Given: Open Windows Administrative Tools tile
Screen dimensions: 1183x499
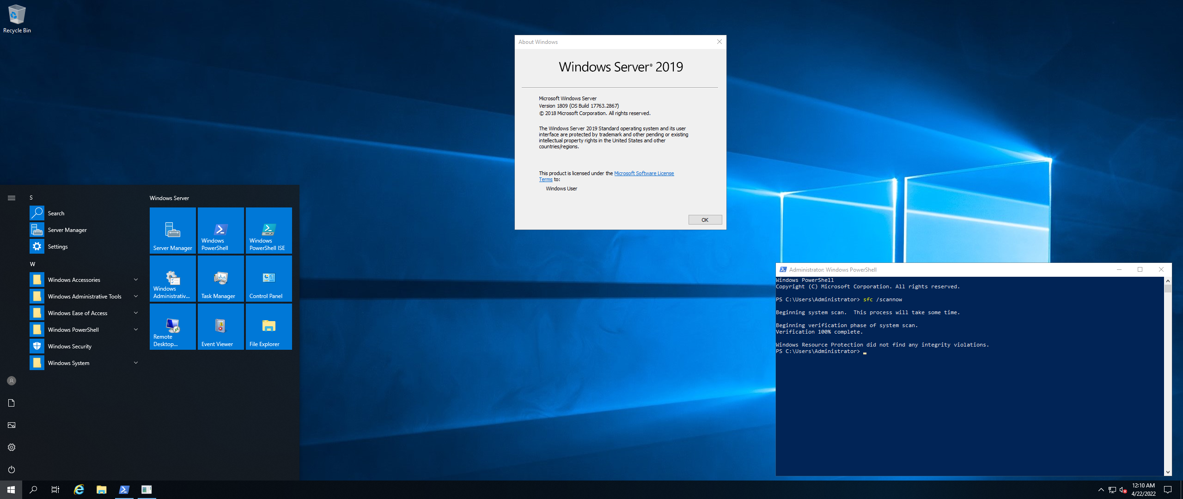Looking at the screenshot, I should click(173, 278).
